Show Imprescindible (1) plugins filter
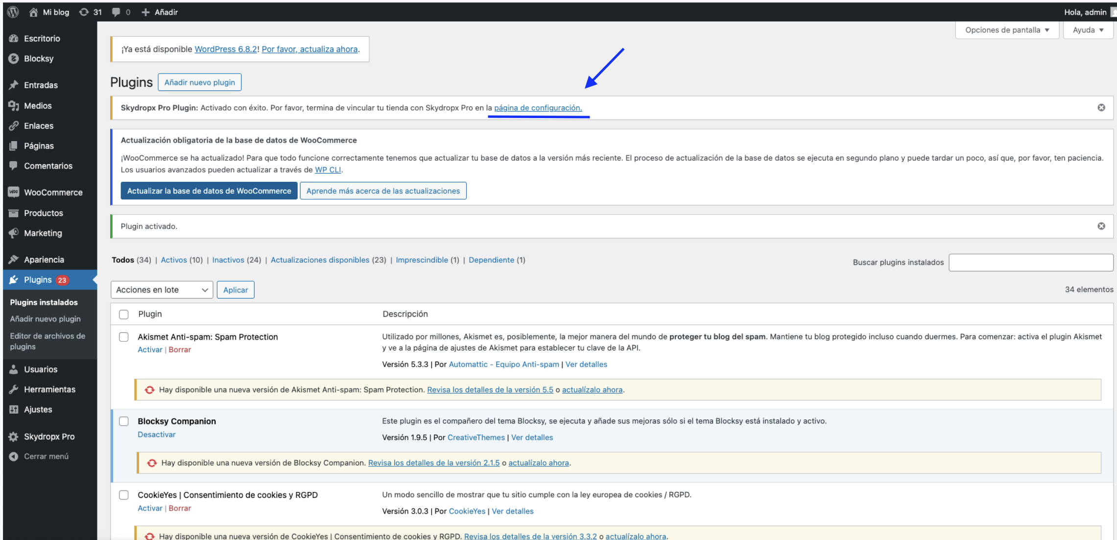The width and height of the screenshot is (1117, 540). [x=428, y=260]
